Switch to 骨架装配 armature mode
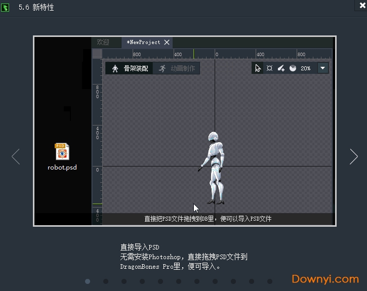This screenshot has width=367, height=291. pos(129,68)
